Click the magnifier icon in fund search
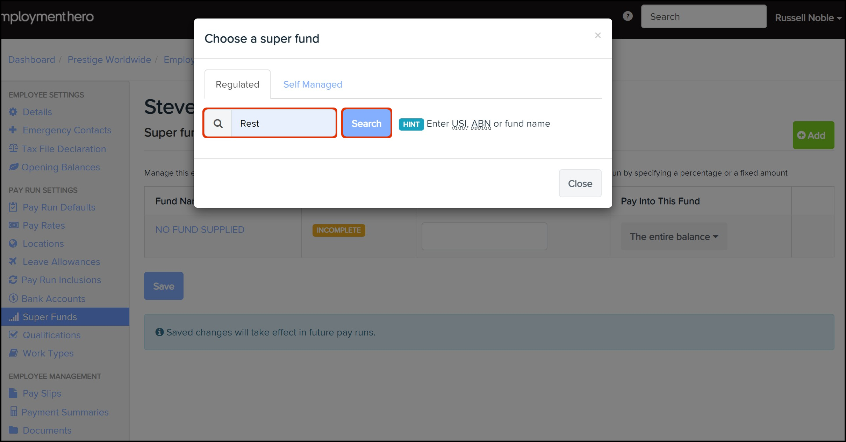 pos(218,124)
